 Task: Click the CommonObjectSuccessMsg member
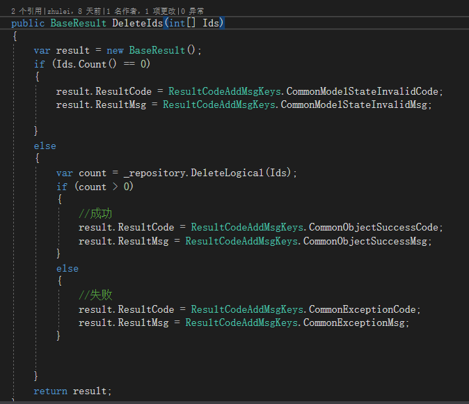click(x=365, y=241)
